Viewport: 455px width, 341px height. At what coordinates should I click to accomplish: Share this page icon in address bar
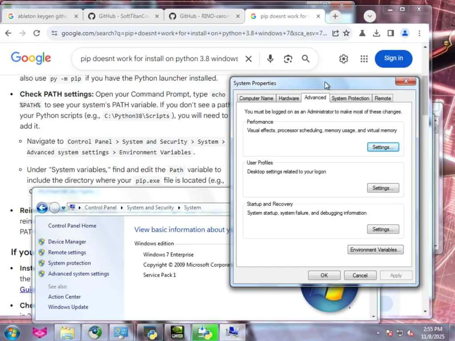pos(335,33)
